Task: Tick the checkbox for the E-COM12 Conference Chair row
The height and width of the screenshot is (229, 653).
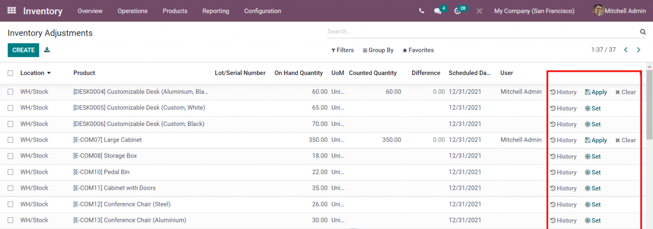Action: [11, 205]
